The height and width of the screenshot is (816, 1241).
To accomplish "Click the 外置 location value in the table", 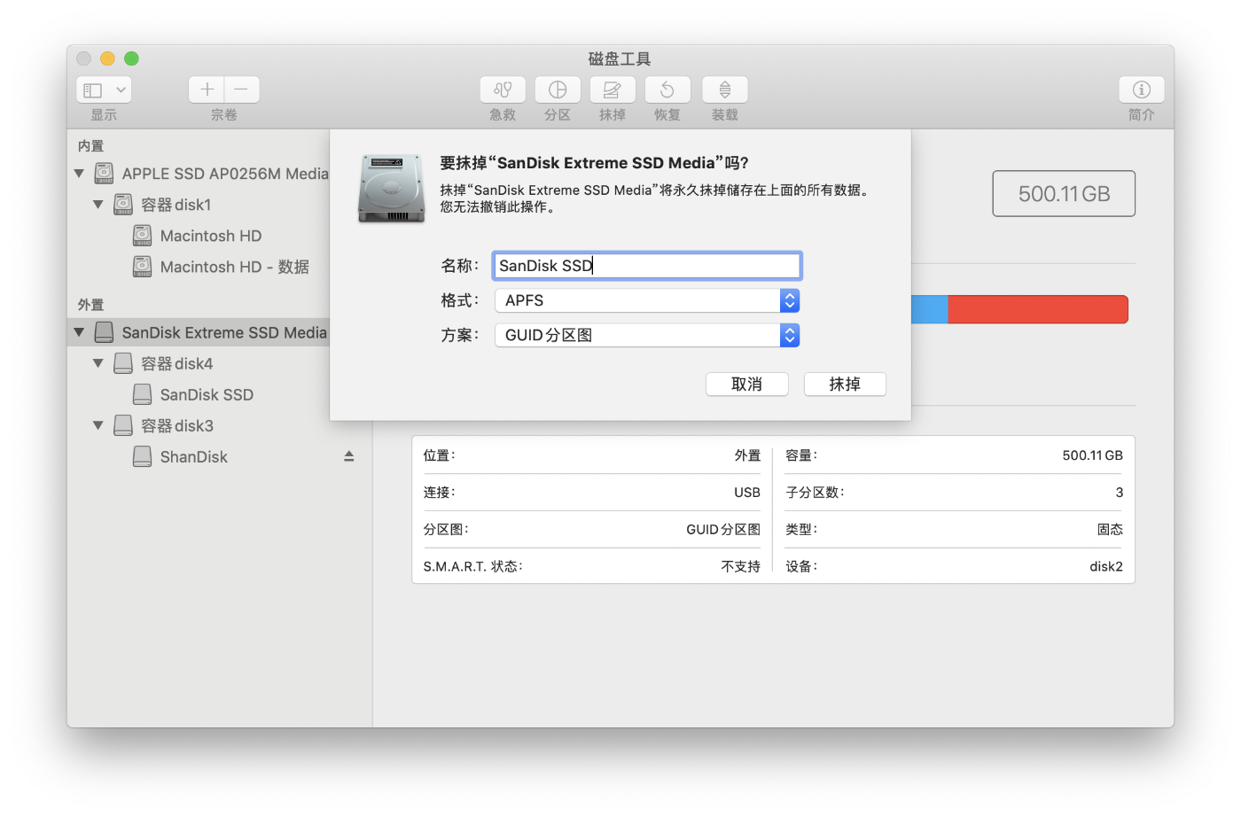I will pyautogui.click(x=747, y=455).
